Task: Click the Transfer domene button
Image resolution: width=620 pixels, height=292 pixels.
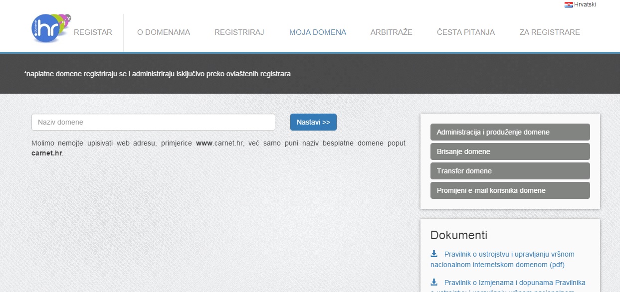Action: (510, 171)
